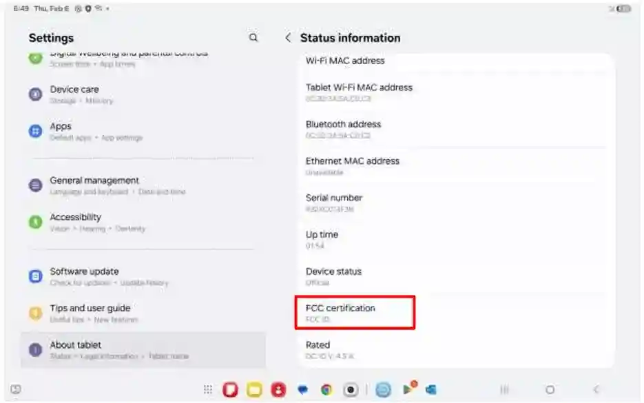Launch the camera app from taskbar

point(351,390)
